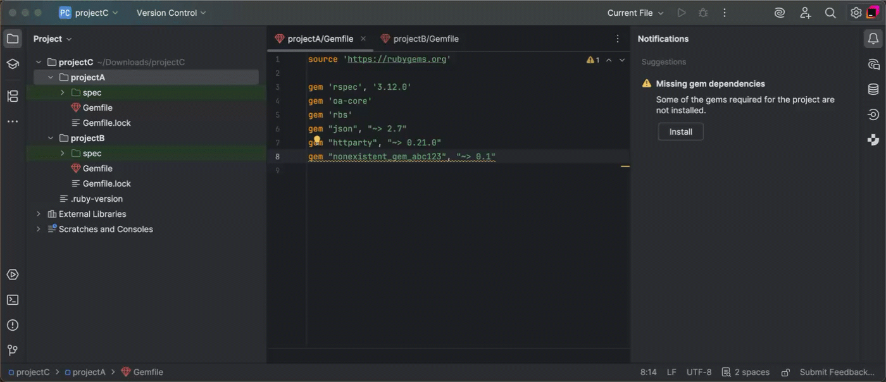The width and height of the screenshot is (886, 382).
Task: Toggle the Project folder tool window
Action: pyautogui.click(x=13, y=39)
